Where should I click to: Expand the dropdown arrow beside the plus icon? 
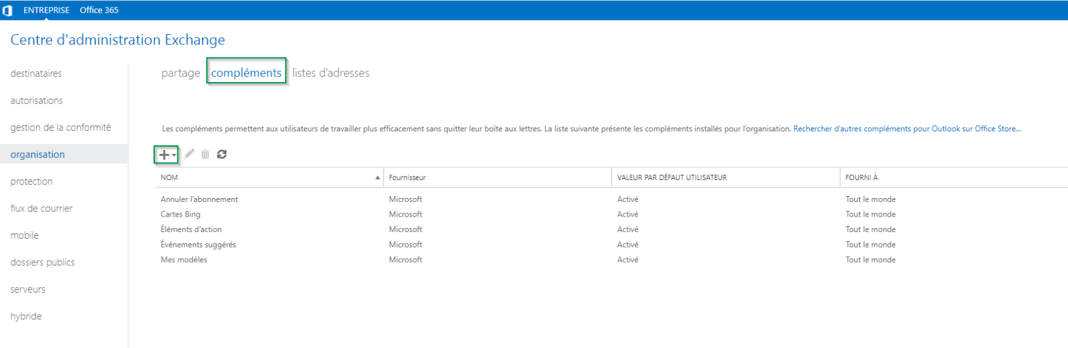point(174,155)
